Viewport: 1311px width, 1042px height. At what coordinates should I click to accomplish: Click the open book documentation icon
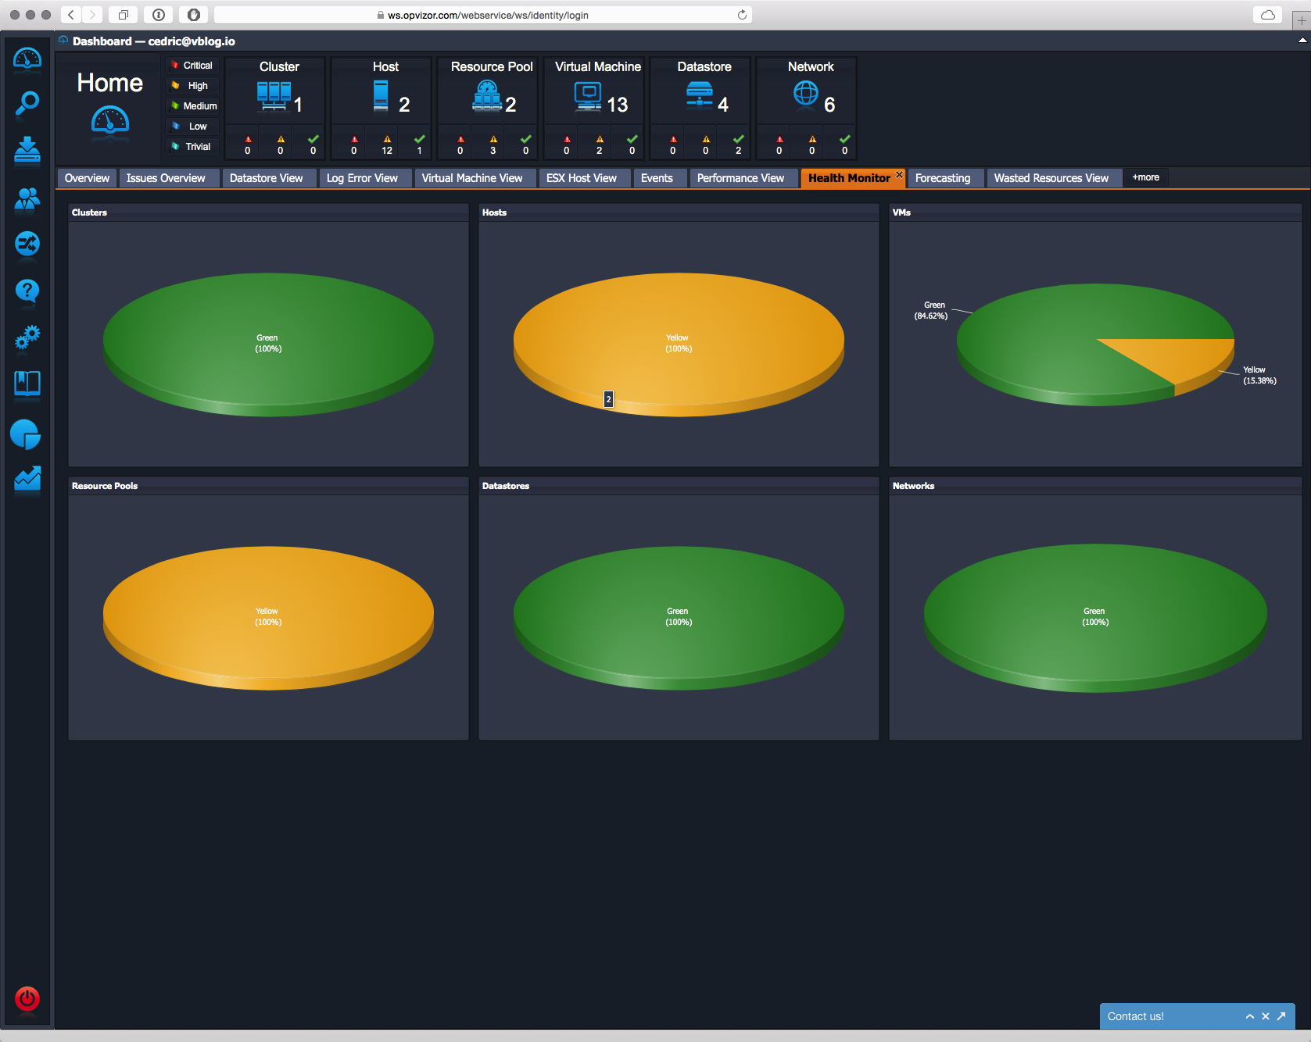(27, 384)
